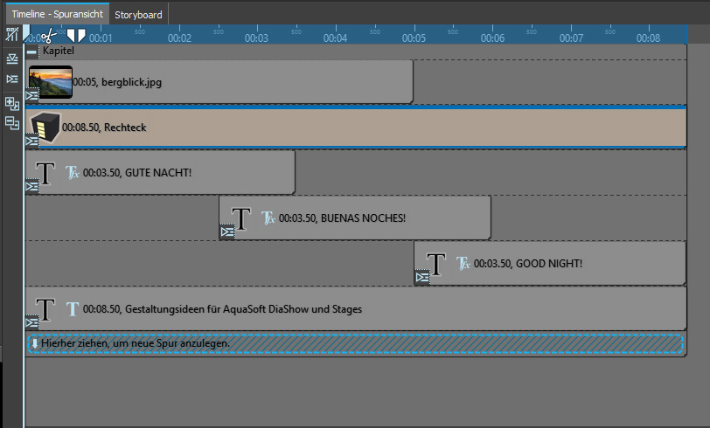
Task: Click the 00:05 mark on the time ruler
Action: tap(414, 38)
